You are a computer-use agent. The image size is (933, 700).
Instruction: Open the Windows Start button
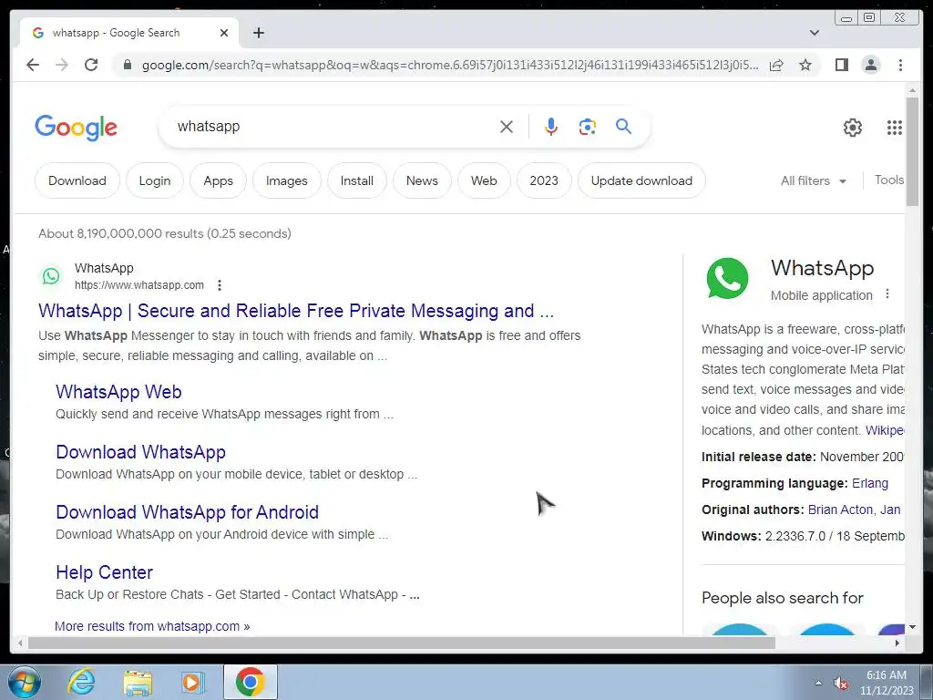[25, 682]
